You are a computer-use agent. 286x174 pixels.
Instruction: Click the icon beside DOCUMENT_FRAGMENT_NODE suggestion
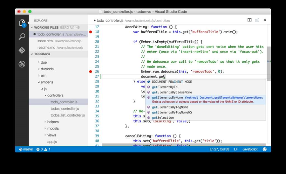(149, 82)
